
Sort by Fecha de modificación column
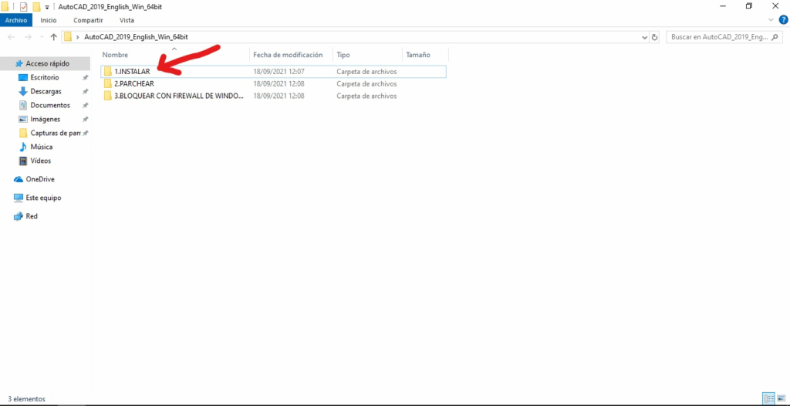288,55
